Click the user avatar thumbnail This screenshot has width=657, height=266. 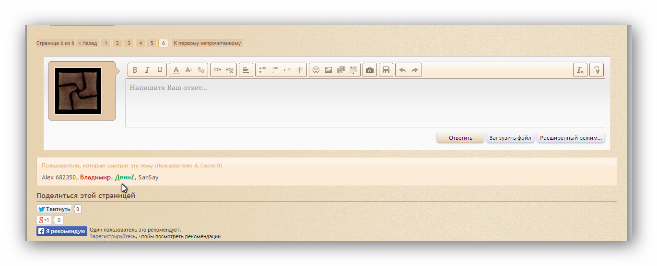click(x=78, y=91)
